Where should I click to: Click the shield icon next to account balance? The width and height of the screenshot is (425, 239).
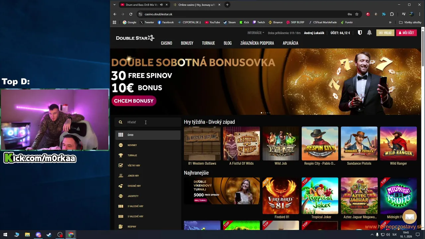pos(360,33)
